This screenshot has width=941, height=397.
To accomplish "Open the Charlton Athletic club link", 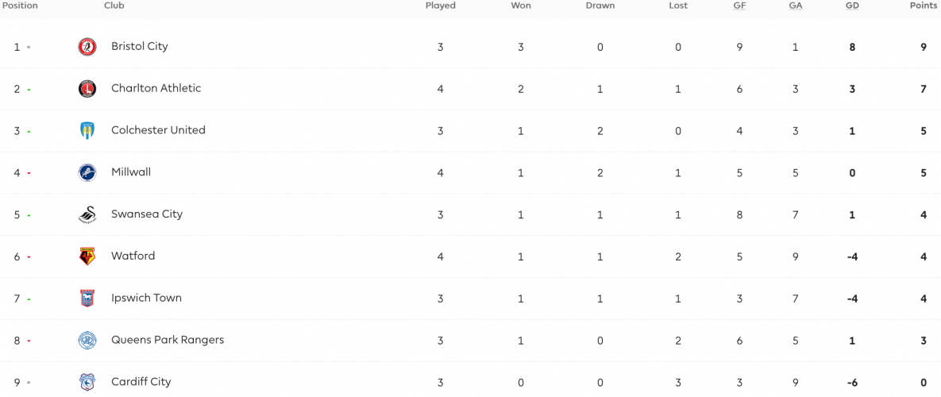I will pos(156,88).
